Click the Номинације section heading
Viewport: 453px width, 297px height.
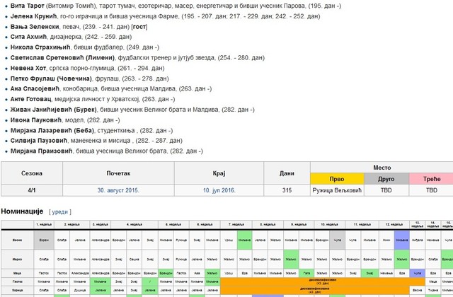coord(22,211)
